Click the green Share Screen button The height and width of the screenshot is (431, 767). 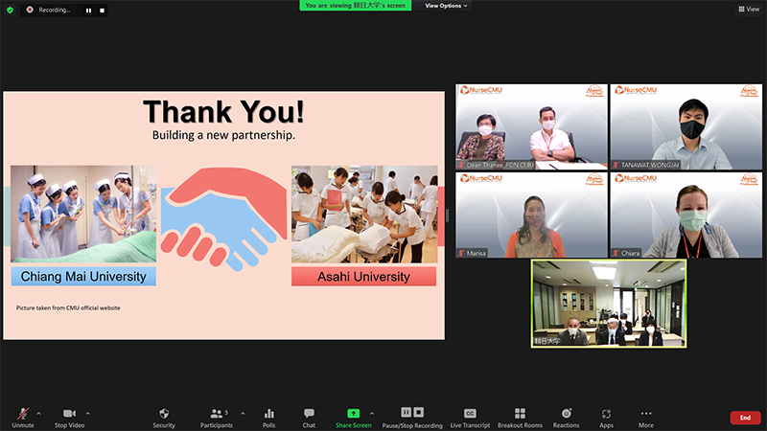tap(353, 418)
